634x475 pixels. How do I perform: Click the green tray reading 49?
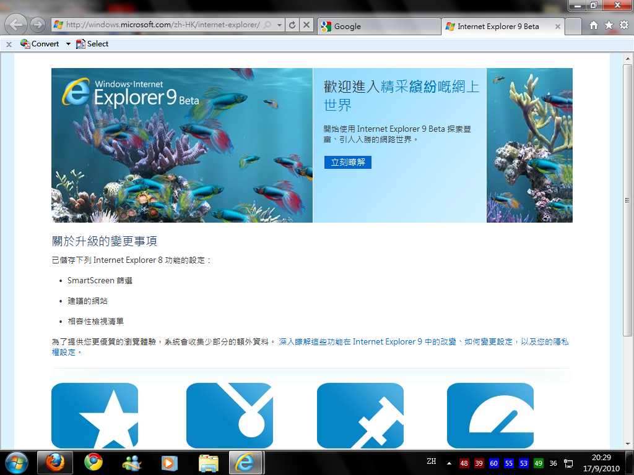pyautogui.click(x=538, y=463)
